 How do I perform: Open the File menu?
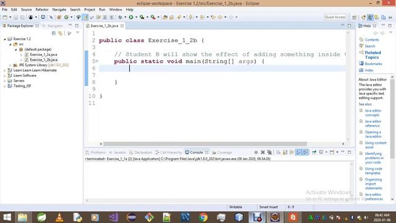pos(4,10)
